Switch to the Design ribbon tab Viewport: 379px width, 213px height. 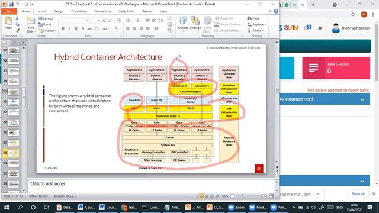pyautogui.click(x=58, y=11)
